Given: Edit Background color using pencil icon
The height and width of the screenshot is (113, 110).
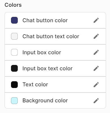Looking at the screenshot, I should pos(96,101).
